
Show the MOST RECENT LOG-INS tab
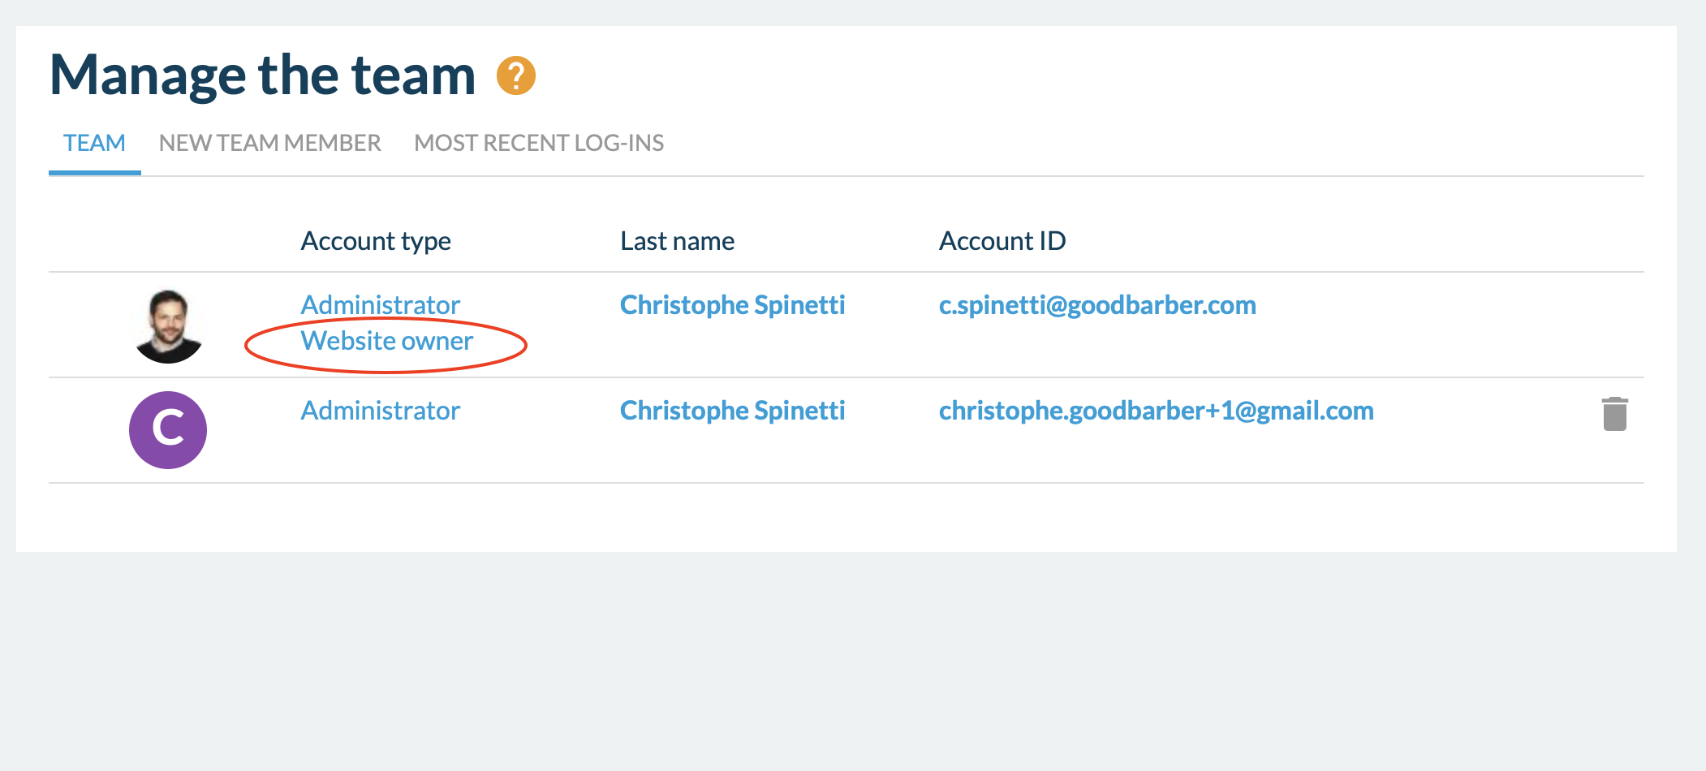coord(539,144)
